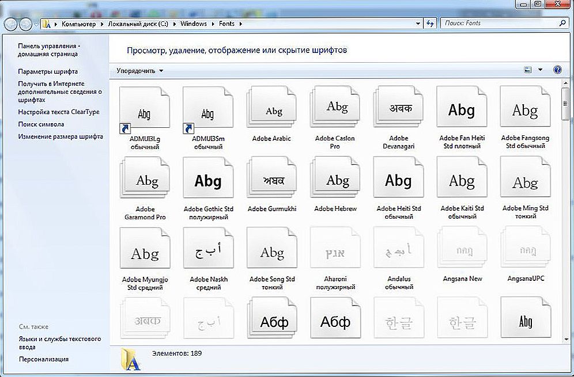Select Adobe Gothic Std font icon

(x=208, y=178)
